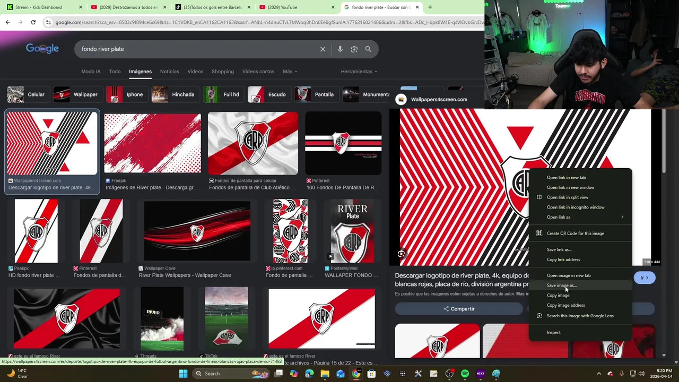Select Open link in new tab
The width and height of the screenshot is (679, 382).
tap(580, 177)
